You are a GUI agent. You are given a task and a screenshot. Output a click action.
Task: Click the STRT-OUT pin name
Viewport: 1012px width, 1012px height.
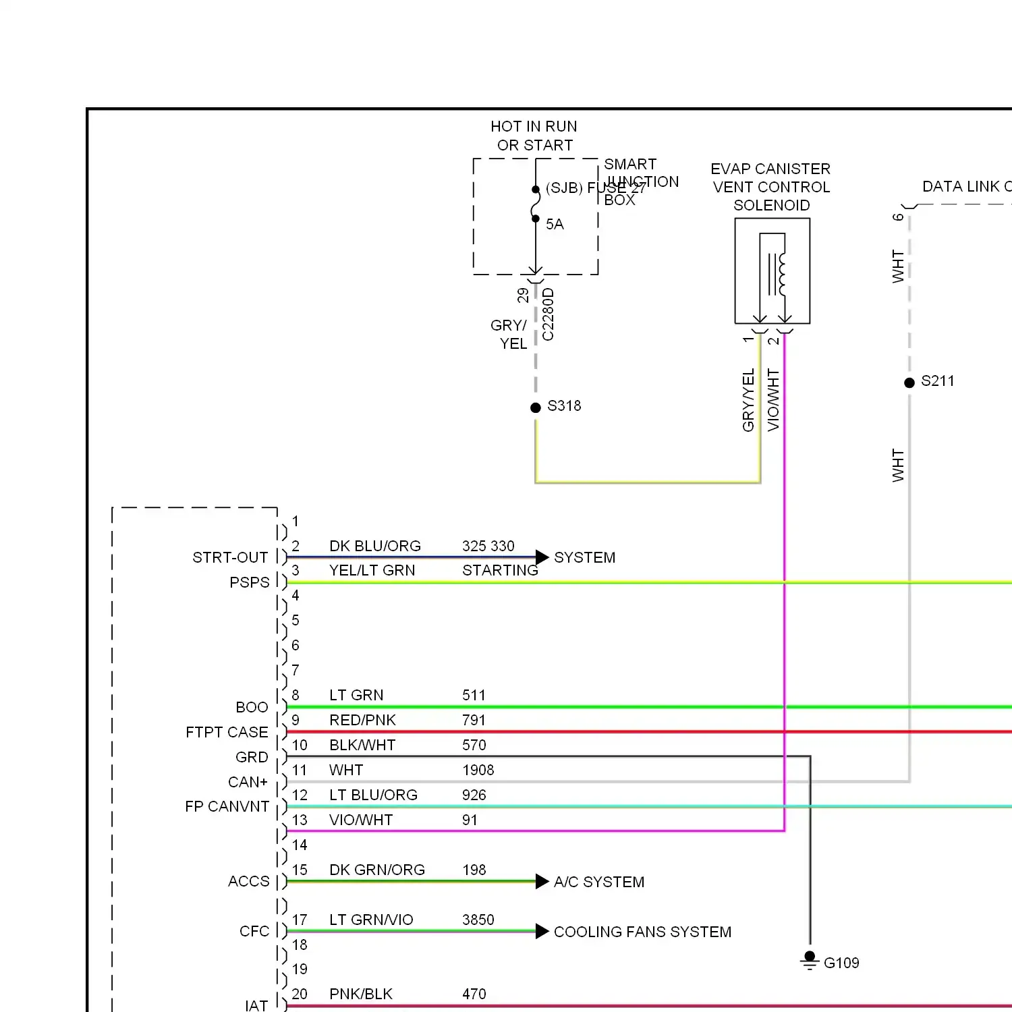click(230, 557)
